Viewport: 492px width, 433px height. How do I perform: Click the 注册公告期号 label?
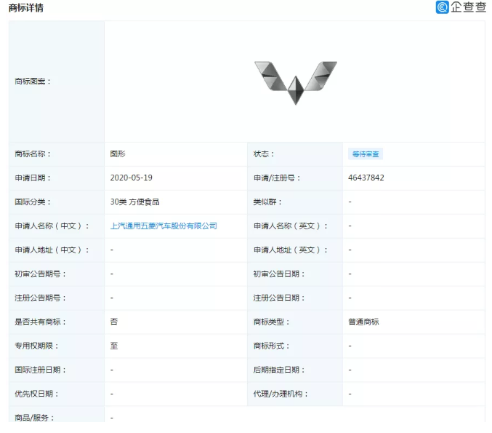pos(40,298)
